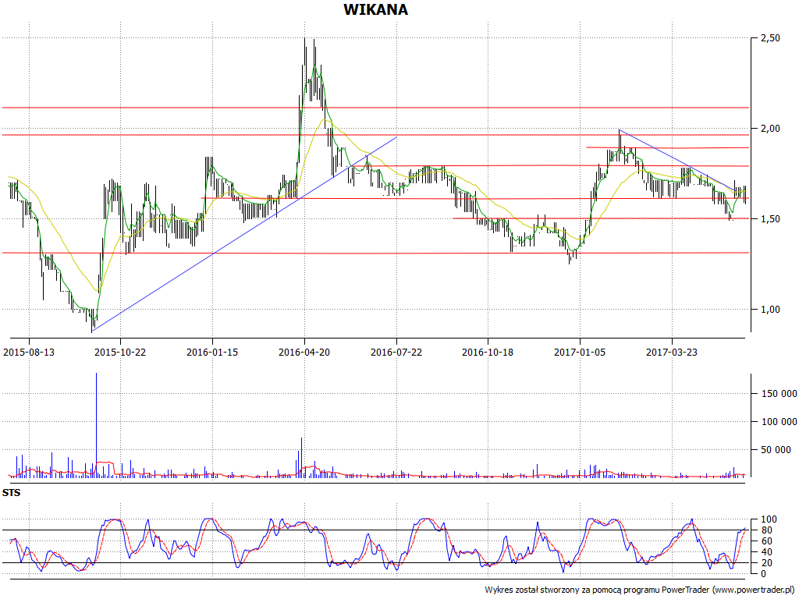Click the April 2016 volume spike bar
This screenshot has width=799, height=599.
301,457
